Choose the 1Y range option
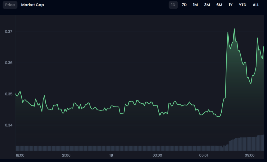This screenshot has height=162, width=267. click(x=230, y=5)
